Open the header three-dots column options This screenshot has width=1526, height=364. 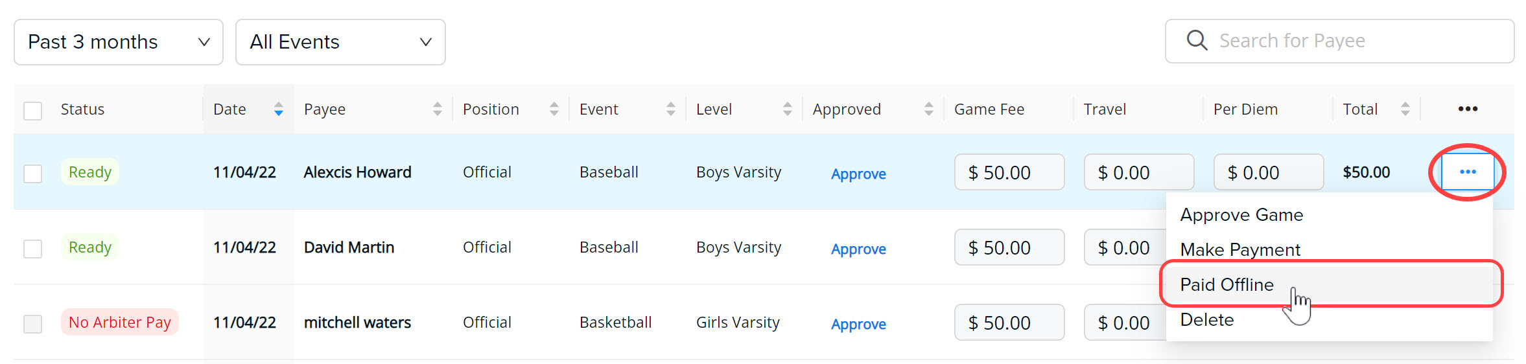pyautogui.click(x=1468, y=109)
